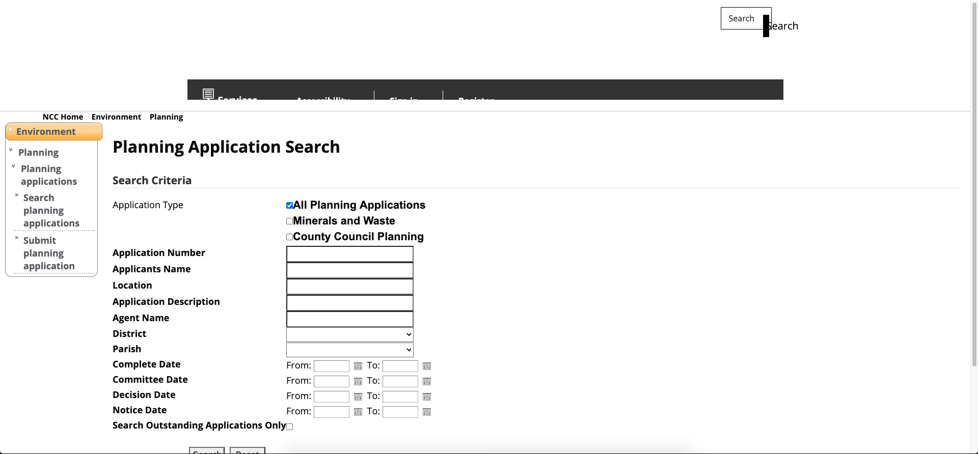Viewport: 978px width, 454px height.
Task: Open Decision Date From calendar picker
Action: click(x=358, y=397)
